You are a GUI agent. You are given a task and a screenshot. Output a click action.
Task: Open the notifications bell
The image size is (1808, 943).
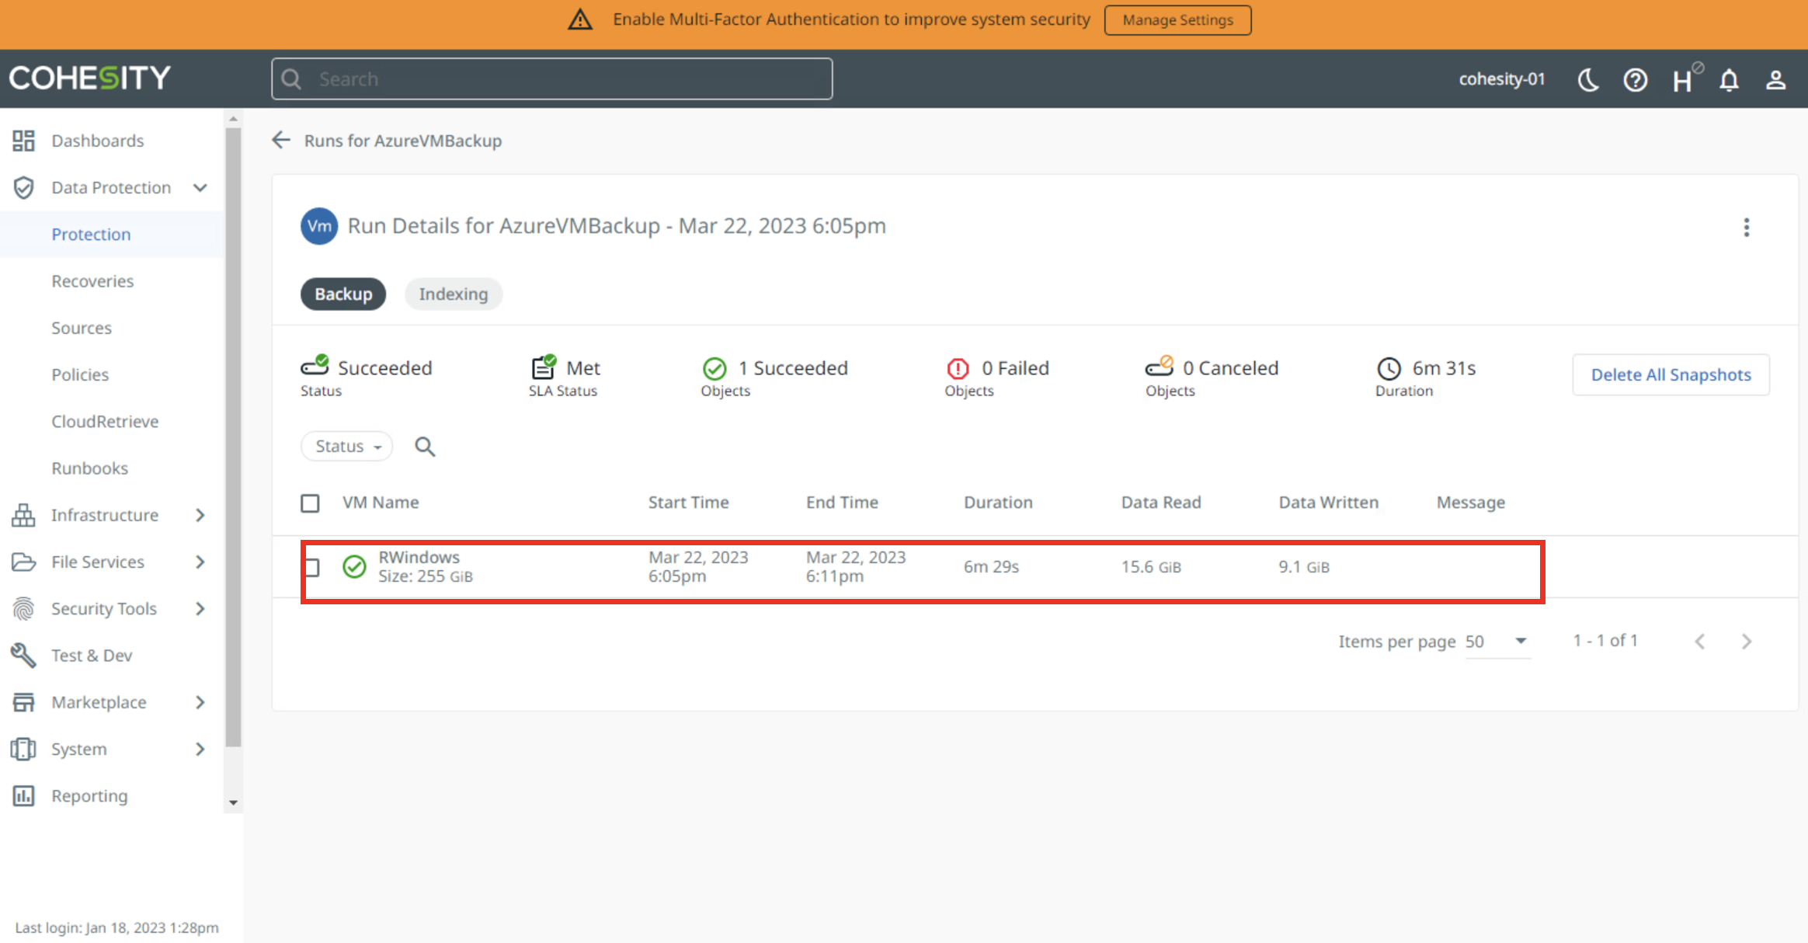point(1729,79)
